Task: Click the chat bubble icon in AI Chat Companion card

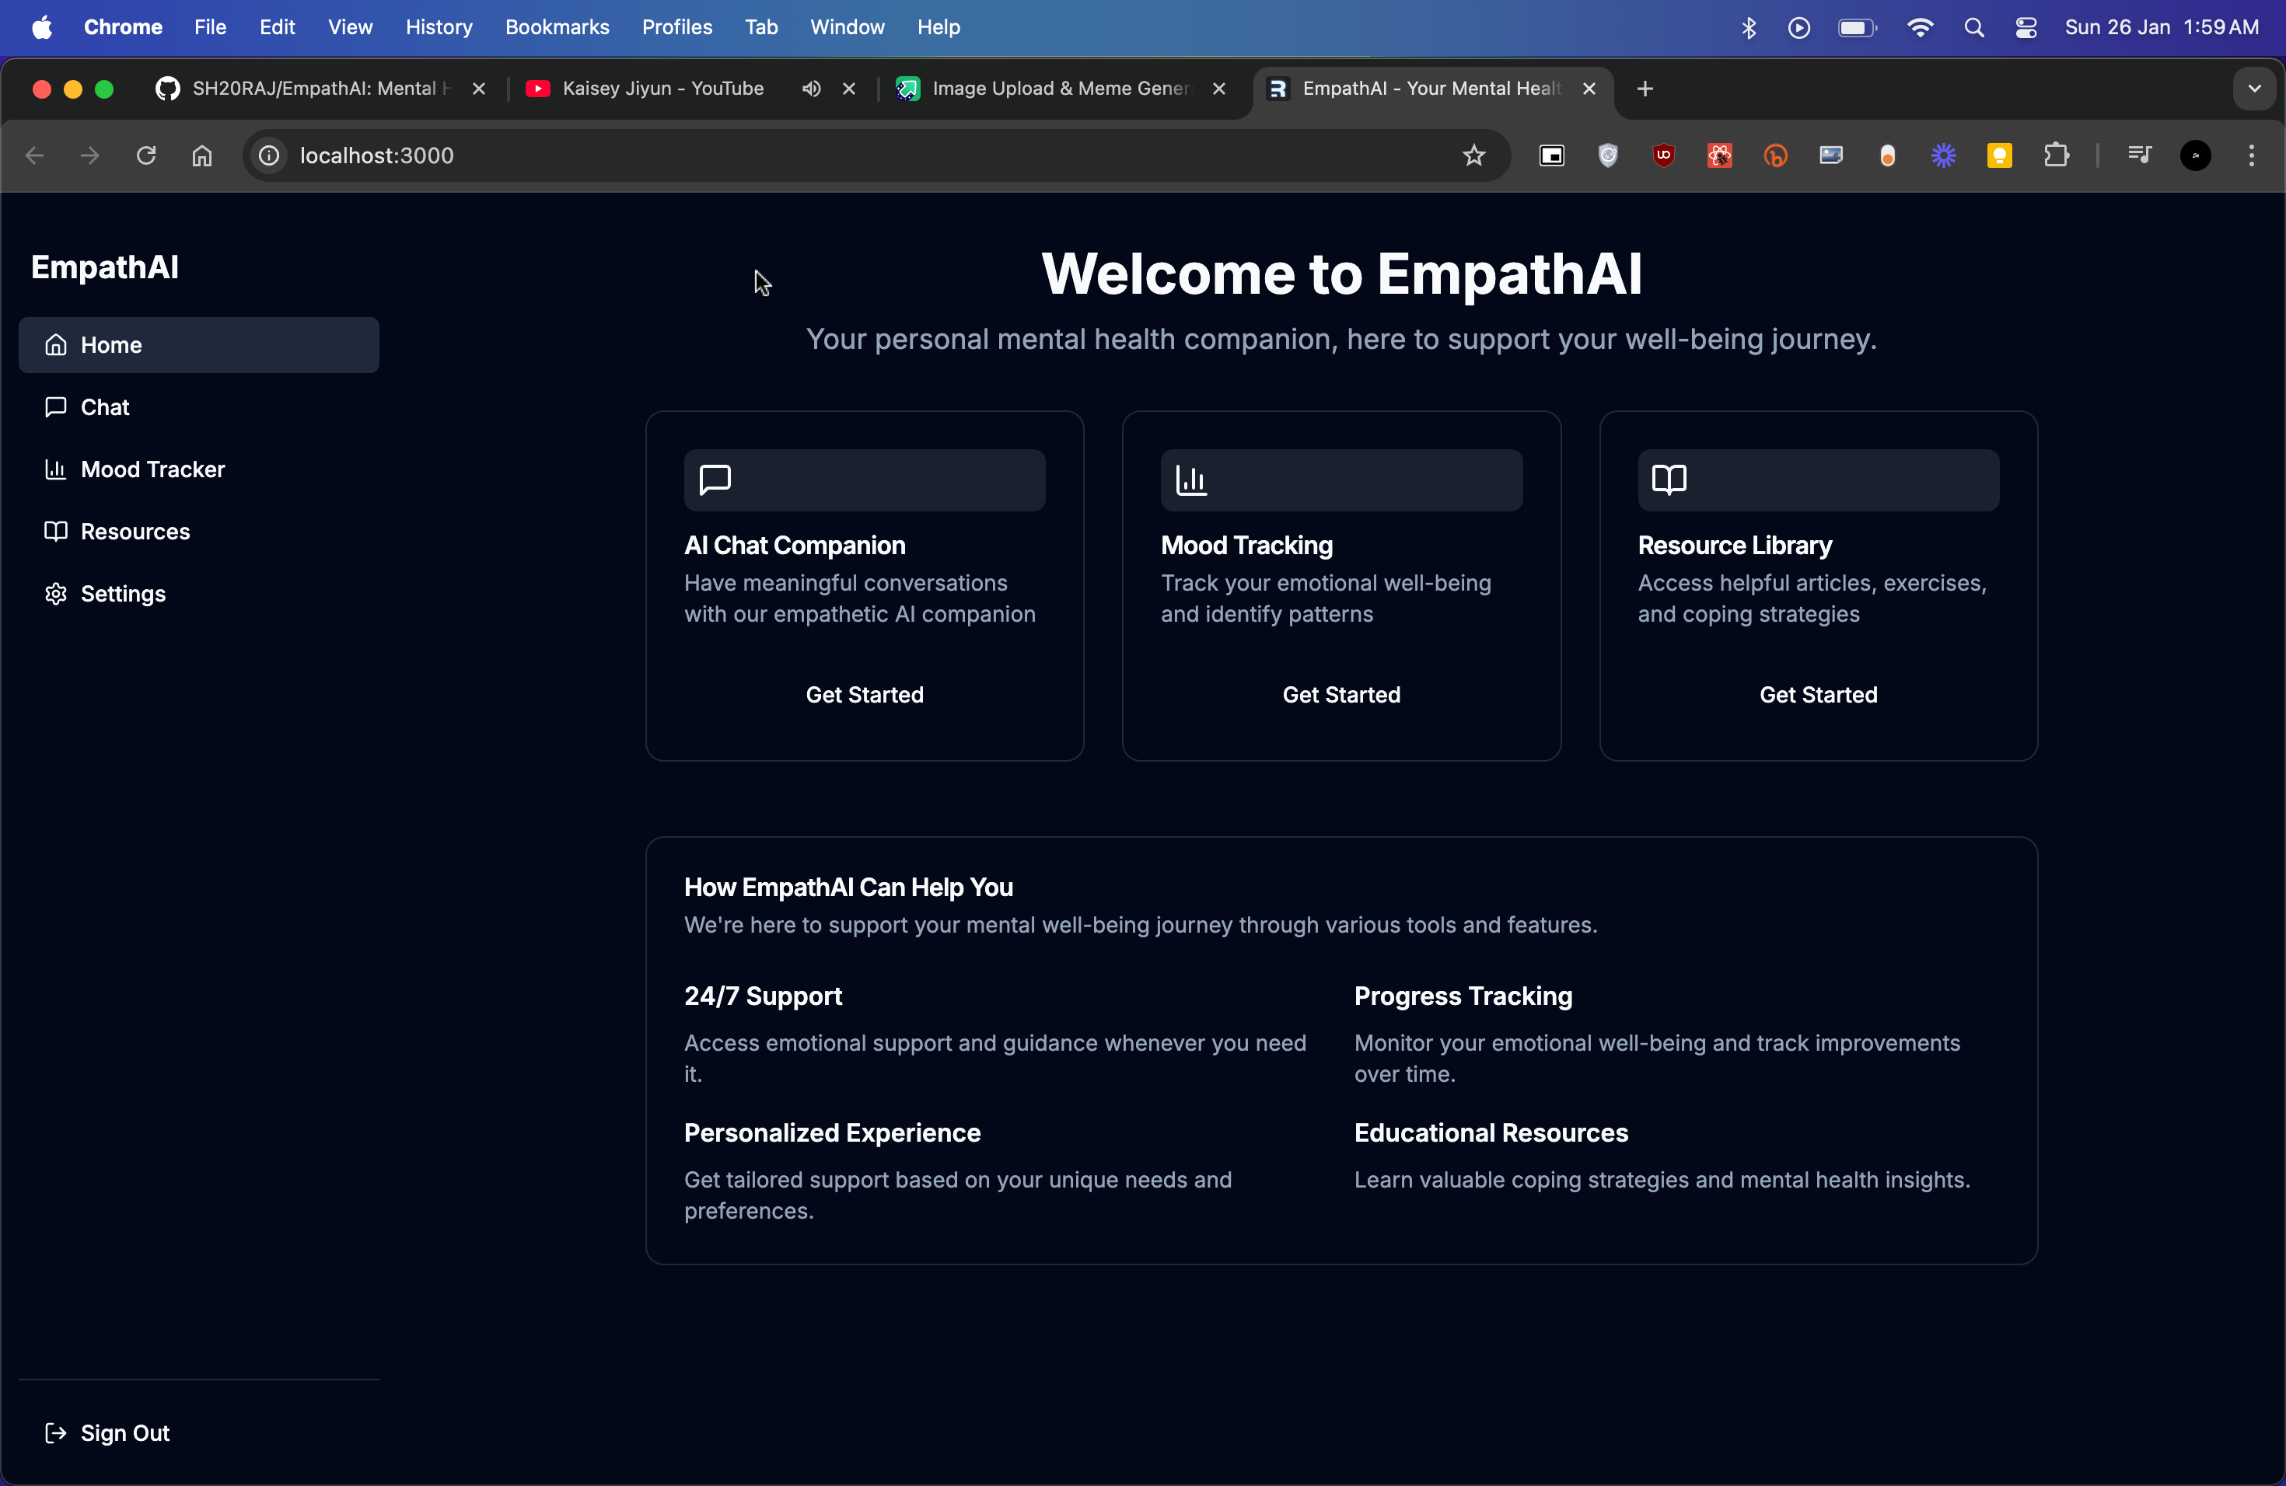Action: pos(715,479)
